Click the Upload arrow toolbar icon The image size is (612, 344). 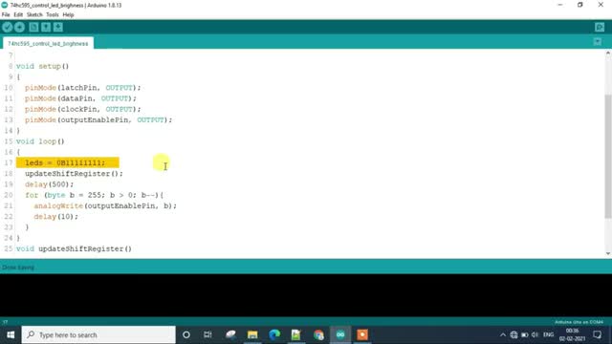pos(19,28)
